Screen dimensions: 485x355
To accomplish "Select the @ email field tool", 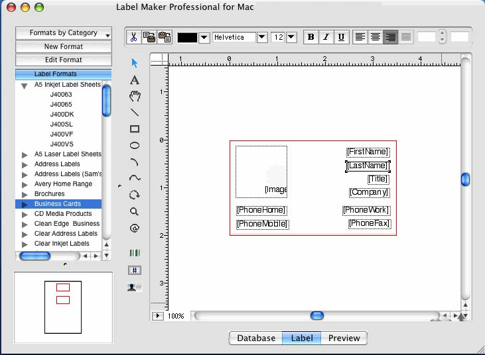I will (135, 228).
